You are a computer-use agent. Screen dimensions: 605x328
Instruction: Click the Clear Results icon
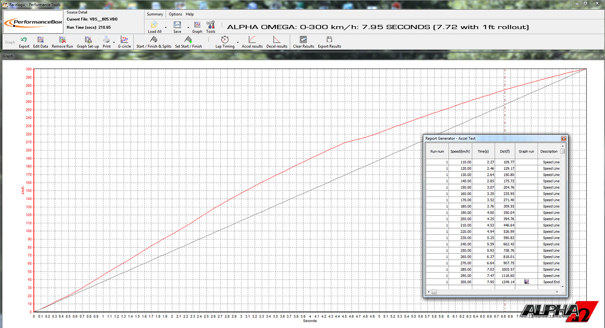[303, 39]
